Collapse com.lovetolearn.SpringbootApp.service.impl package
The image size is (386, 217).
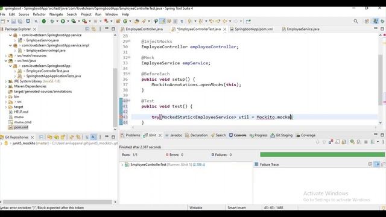click(10, 46)
